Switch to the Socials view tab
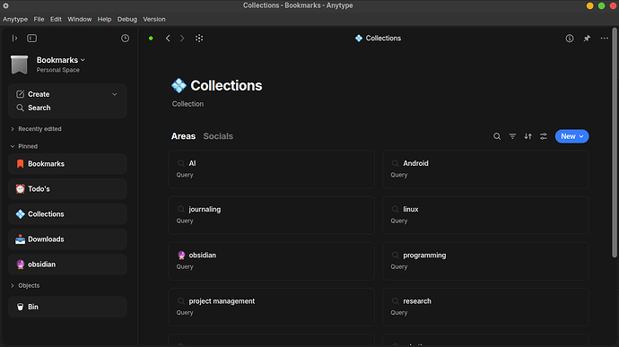The width and height of the screenshot is (619, 347). (218, 136)
